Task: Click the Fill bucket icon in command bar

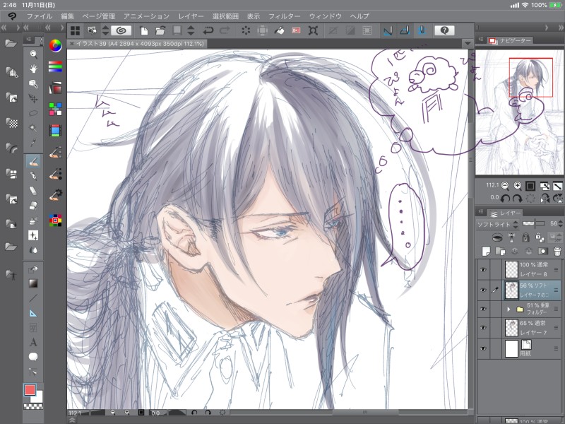Action: click(x=279, y=30)
